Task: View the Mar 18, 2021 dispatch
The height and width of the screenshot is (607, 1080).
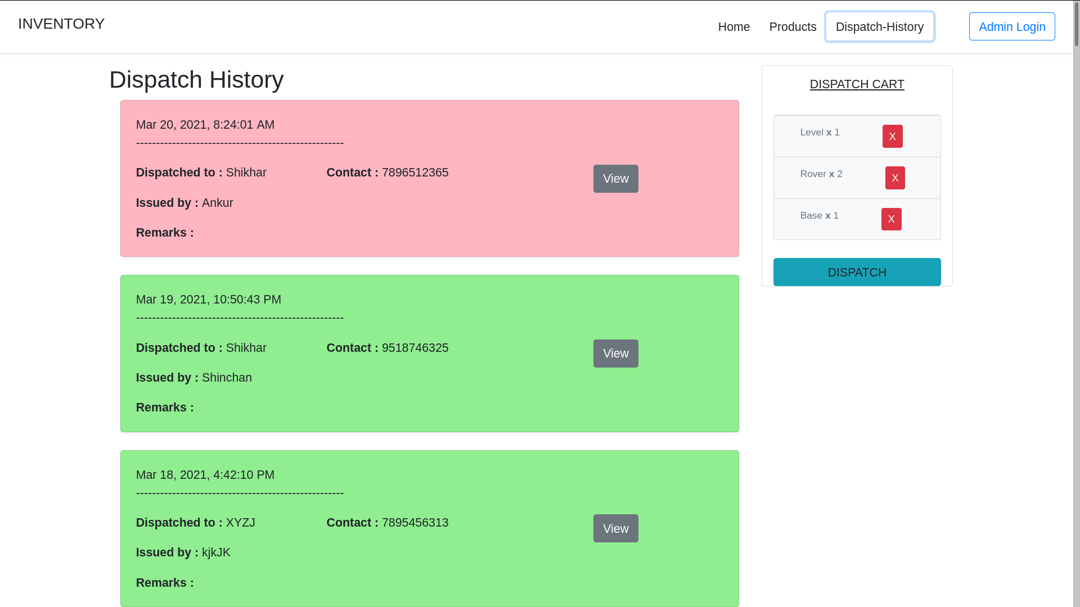Action: [x=615, y=528]
